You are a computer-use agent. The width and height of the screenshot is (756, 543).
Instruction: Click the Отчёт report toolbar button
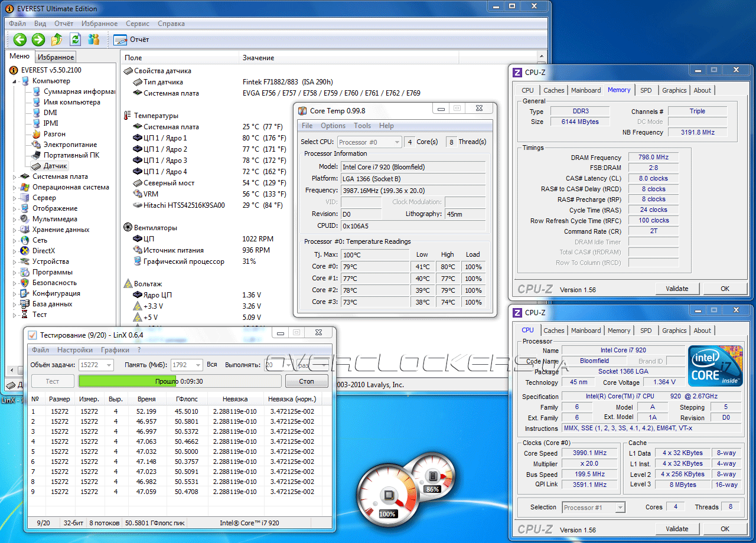point(131,40)
